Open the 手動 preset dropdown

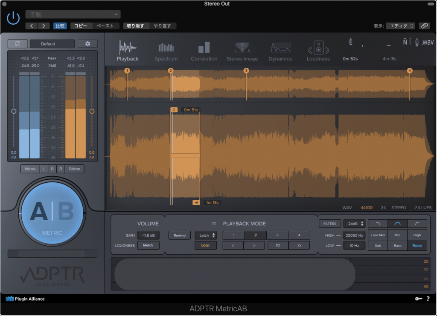tap(73, 14)
